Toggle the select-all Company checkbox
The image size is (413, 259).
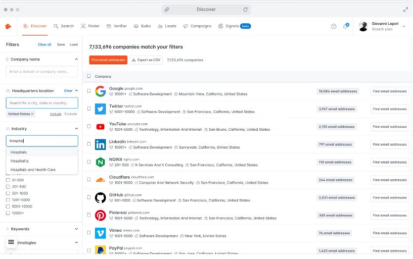click(x=89, y=76)
